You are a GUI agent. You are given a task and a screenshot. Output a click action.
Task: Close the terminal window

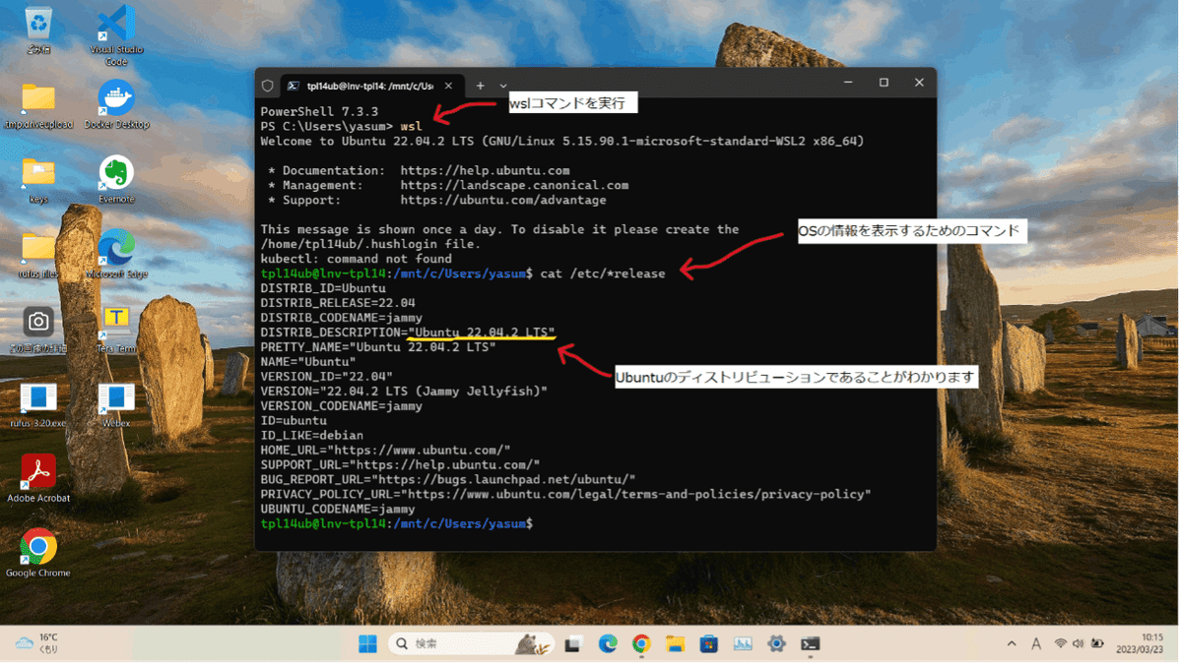tap(919, 83)
